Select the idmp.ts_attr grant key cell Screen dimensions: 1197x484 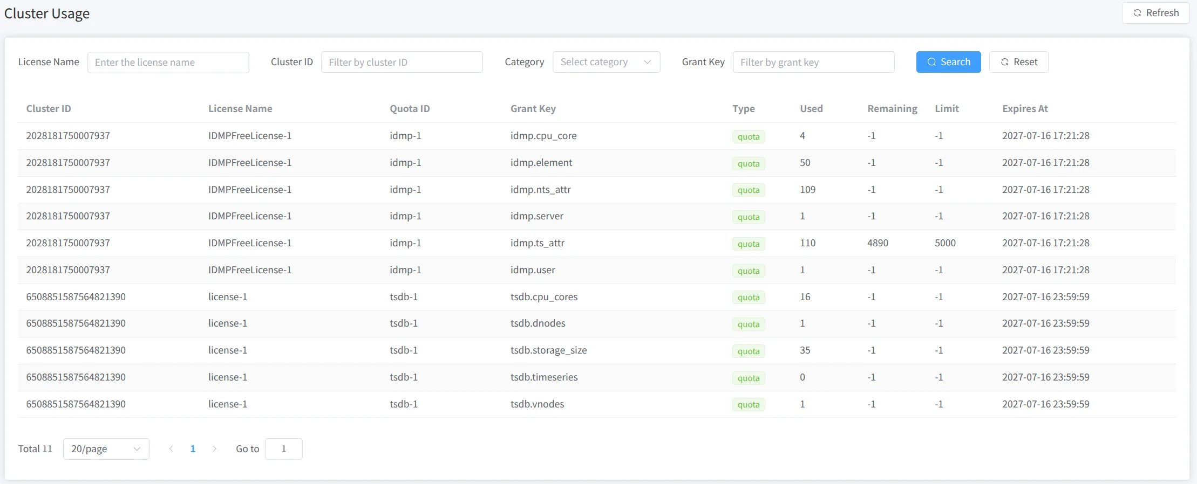538,243
